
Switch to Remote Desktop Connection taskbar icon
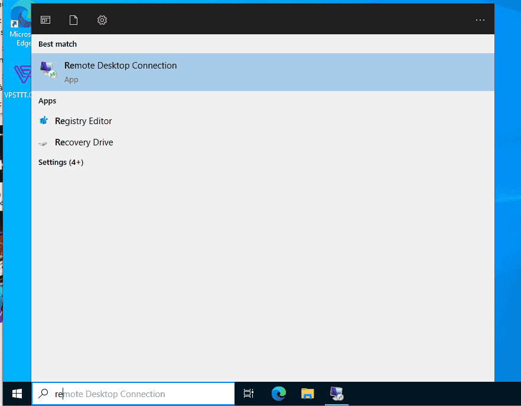coord(337,394)
